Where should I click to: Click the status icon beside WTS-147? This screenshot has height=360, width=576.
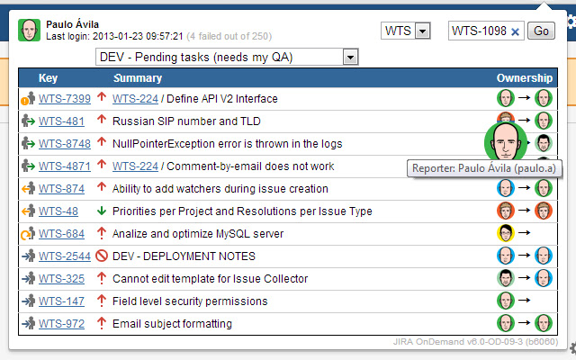tap(28, 301)
